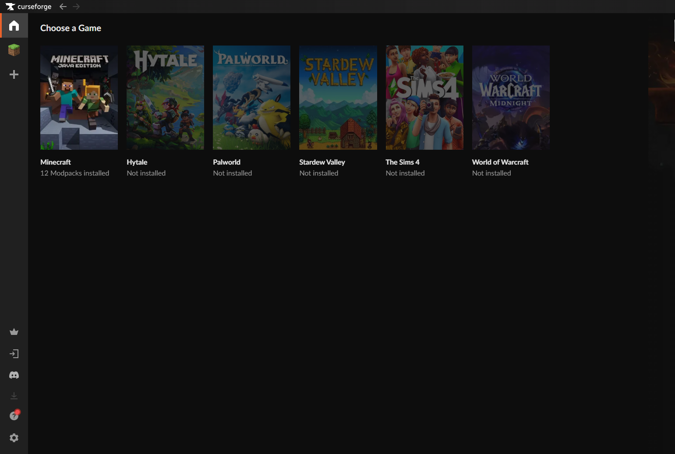Click the sign-in arrow icon in the sidebar
675x454 pixels.
(14, 354)
